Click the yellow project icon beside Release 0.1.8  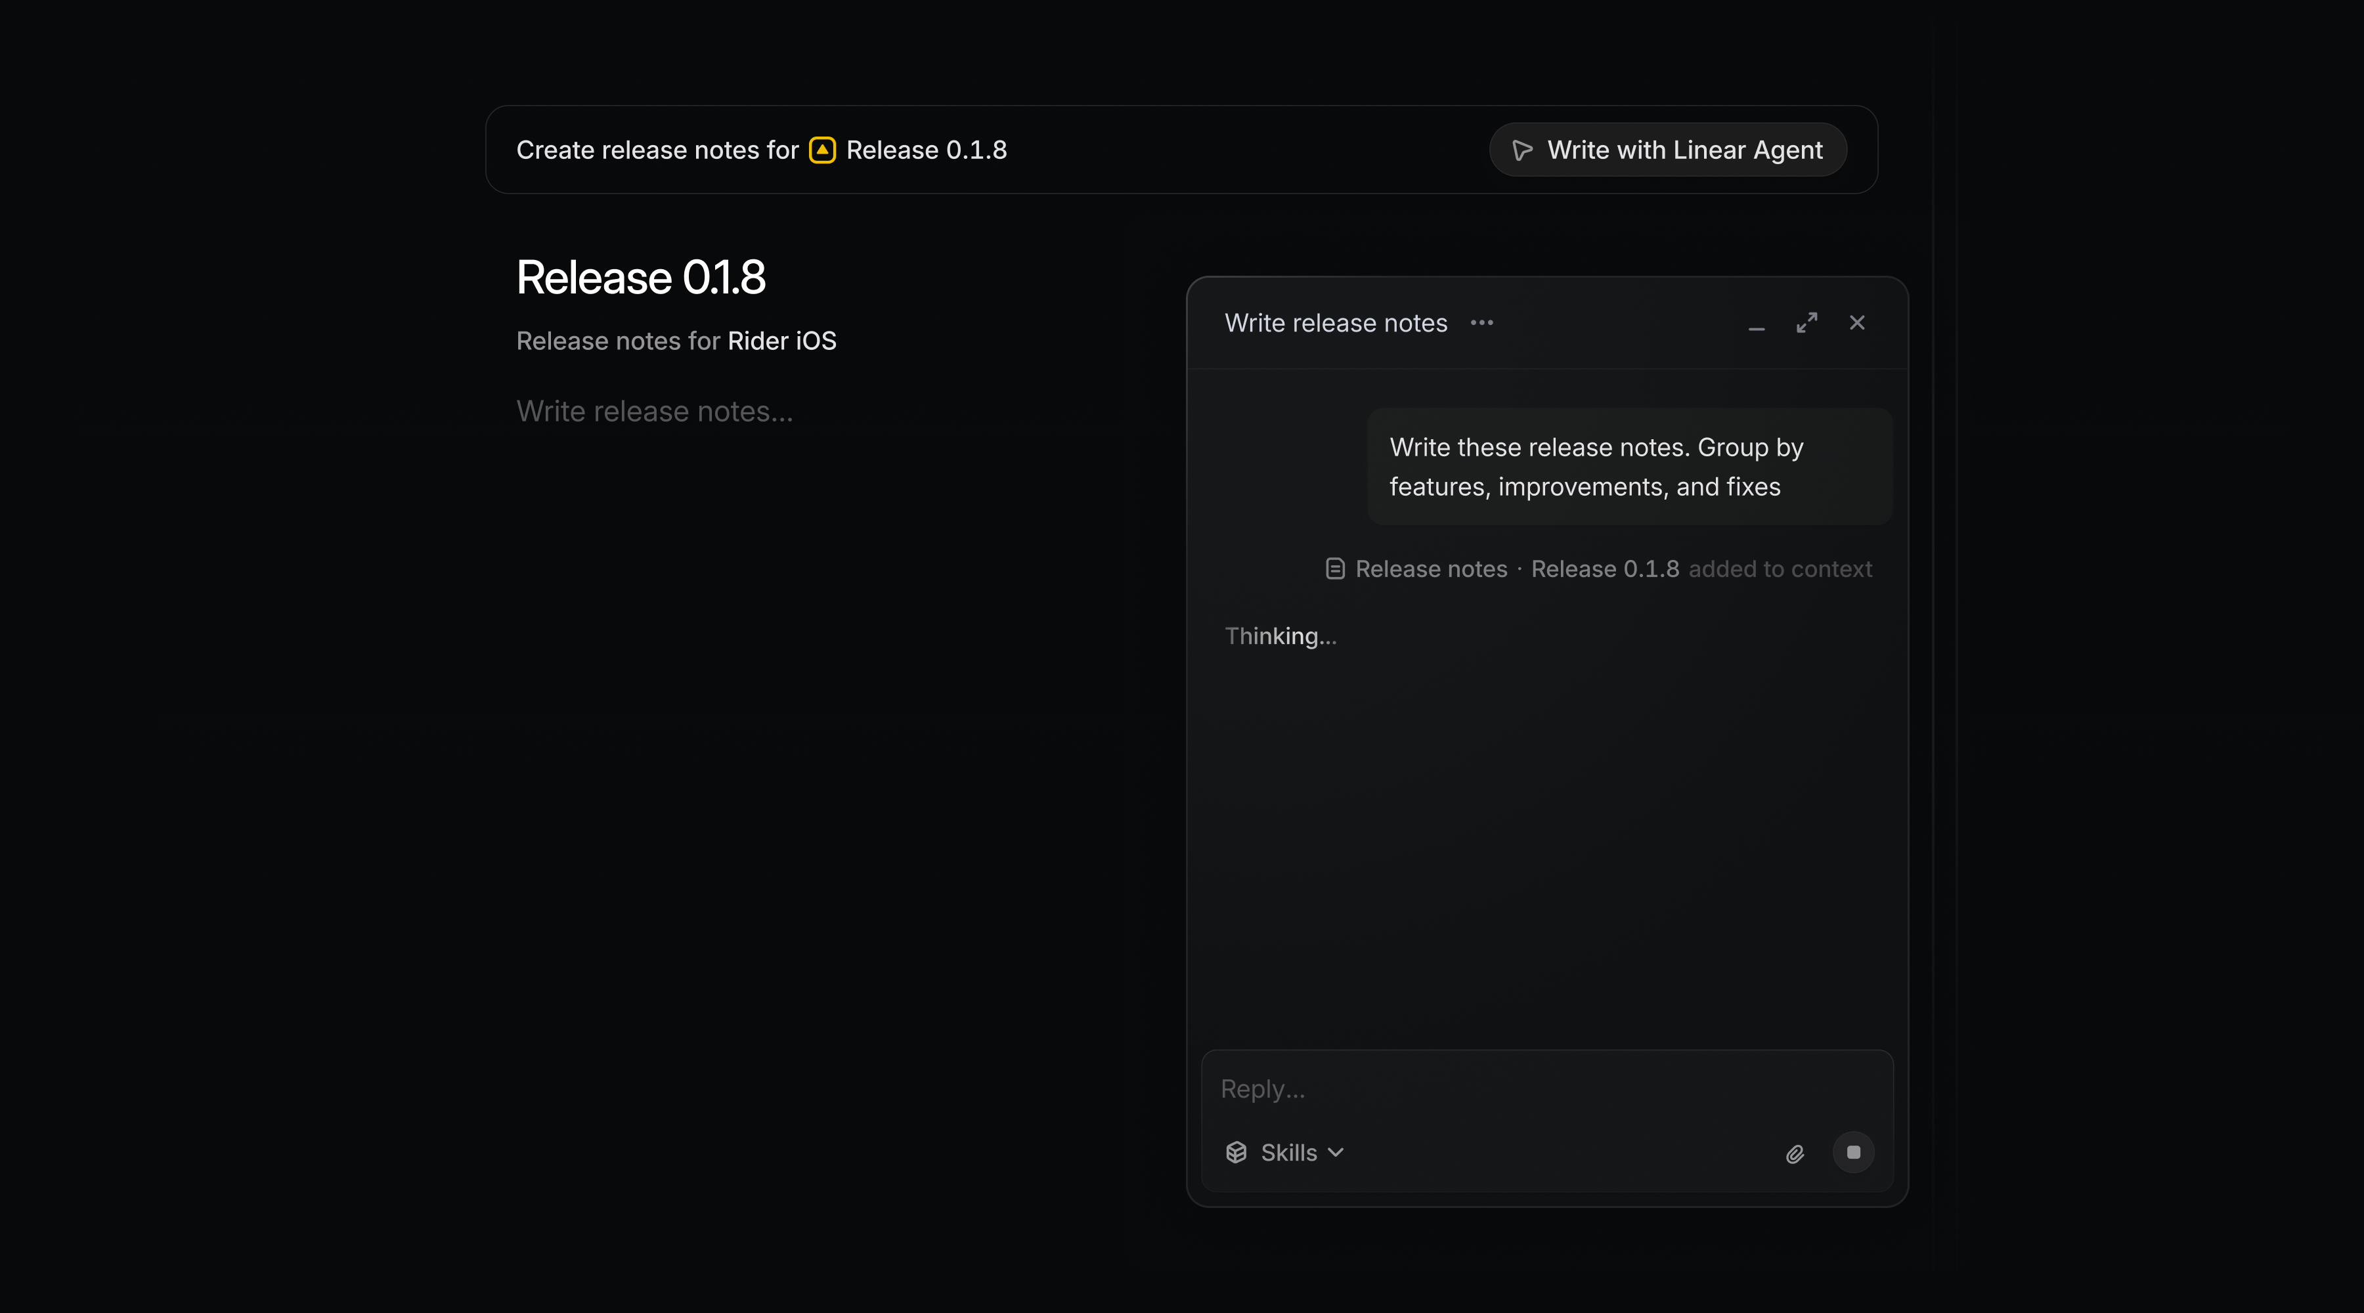821,150
